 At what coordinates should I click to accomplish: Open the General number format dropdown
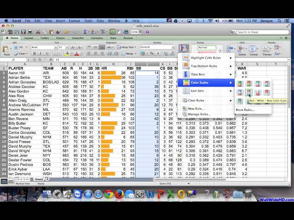[x=174, y=47]
